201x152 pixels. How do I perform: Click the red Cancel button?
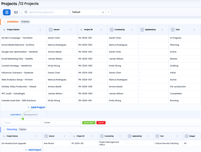(x=101, y=123)
